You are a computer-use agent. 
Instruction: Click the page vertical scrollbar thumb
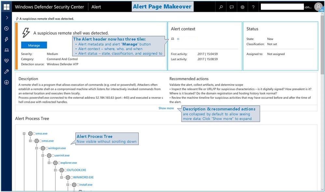click(x=322, y=45)
